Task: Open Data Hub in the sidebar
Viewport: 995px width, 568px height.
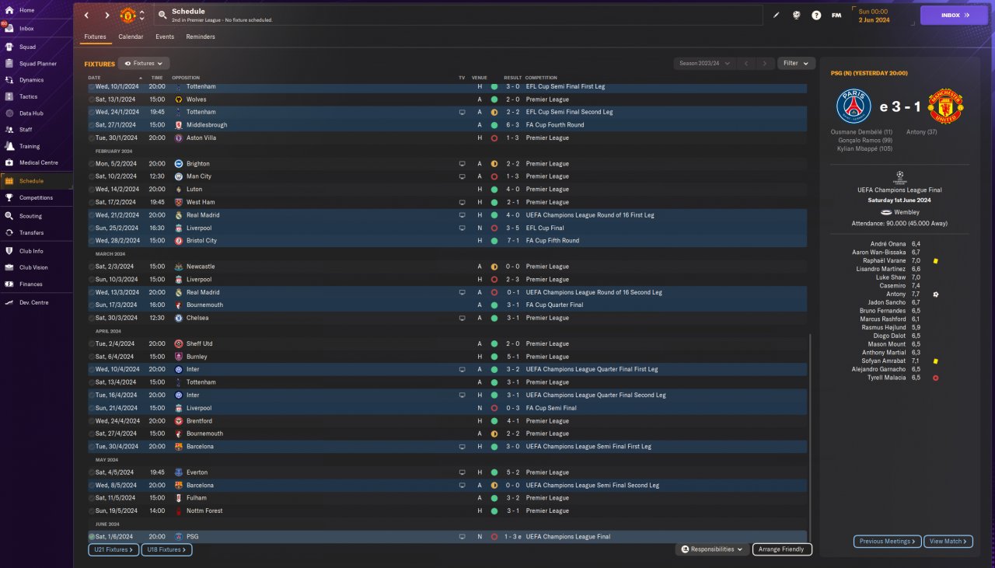Action: tap(36, 113)
